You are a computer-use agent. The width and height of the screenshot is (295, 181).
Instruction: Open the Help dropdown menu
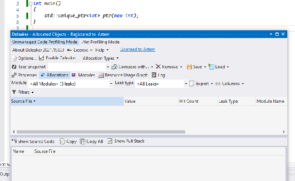pyautogui.click(x=108, y=50)
